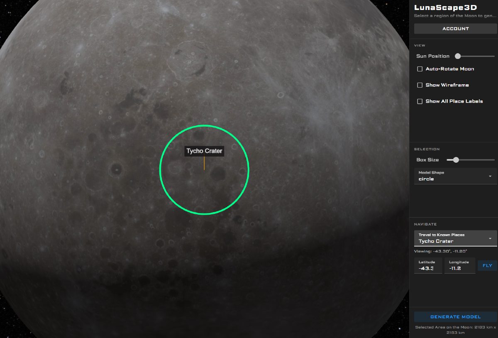
Task: Expand the Travel to Known Places dropdown
Action: [x=456, y=238]
